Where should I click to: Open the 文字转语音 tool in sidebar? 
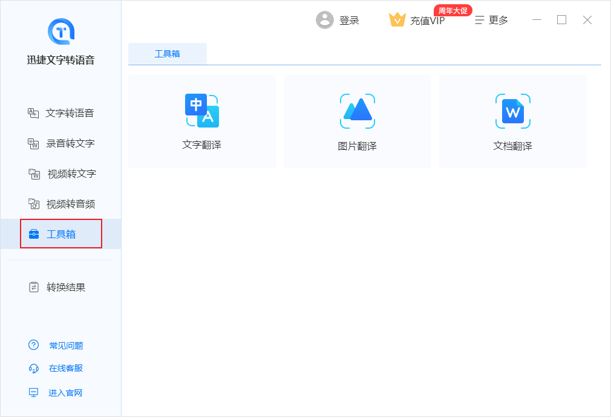coord(62,112)
